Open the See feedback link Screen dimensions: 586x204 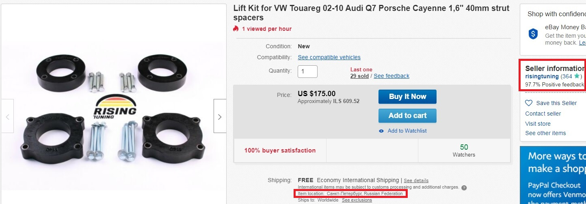391,76
